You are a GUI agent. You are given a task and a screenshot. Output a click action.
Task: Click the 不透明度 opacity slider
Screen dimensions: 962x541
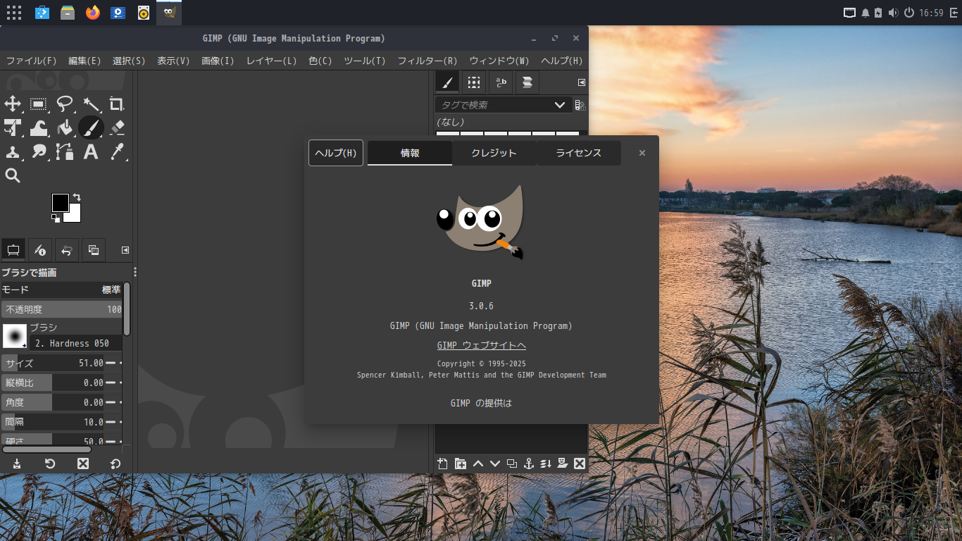(62, 309)
